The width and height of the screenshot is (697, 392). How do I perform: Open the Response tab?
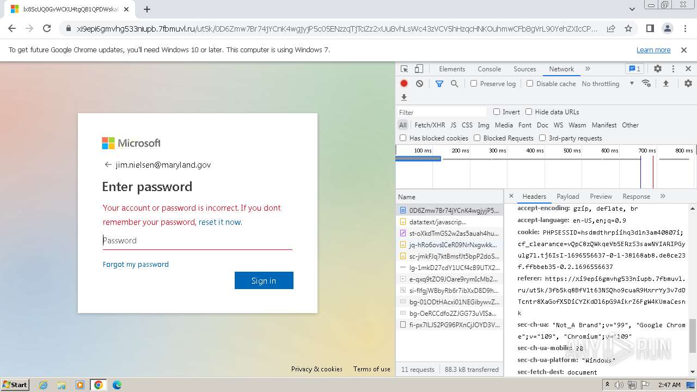click(636, 197)
